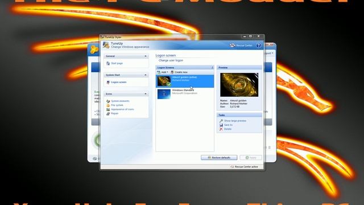This screenshot has height=205, width=364.
Task: Collapse the General sidebar section
Action: pyautogui.click(x=146, y=56)
